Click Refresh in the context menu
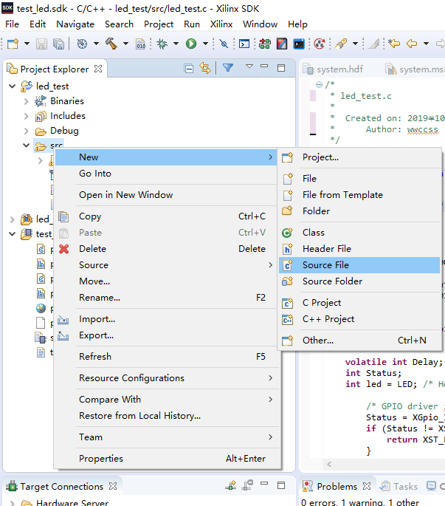This screenshot has width=445, height=506. [x=166, y=357]
